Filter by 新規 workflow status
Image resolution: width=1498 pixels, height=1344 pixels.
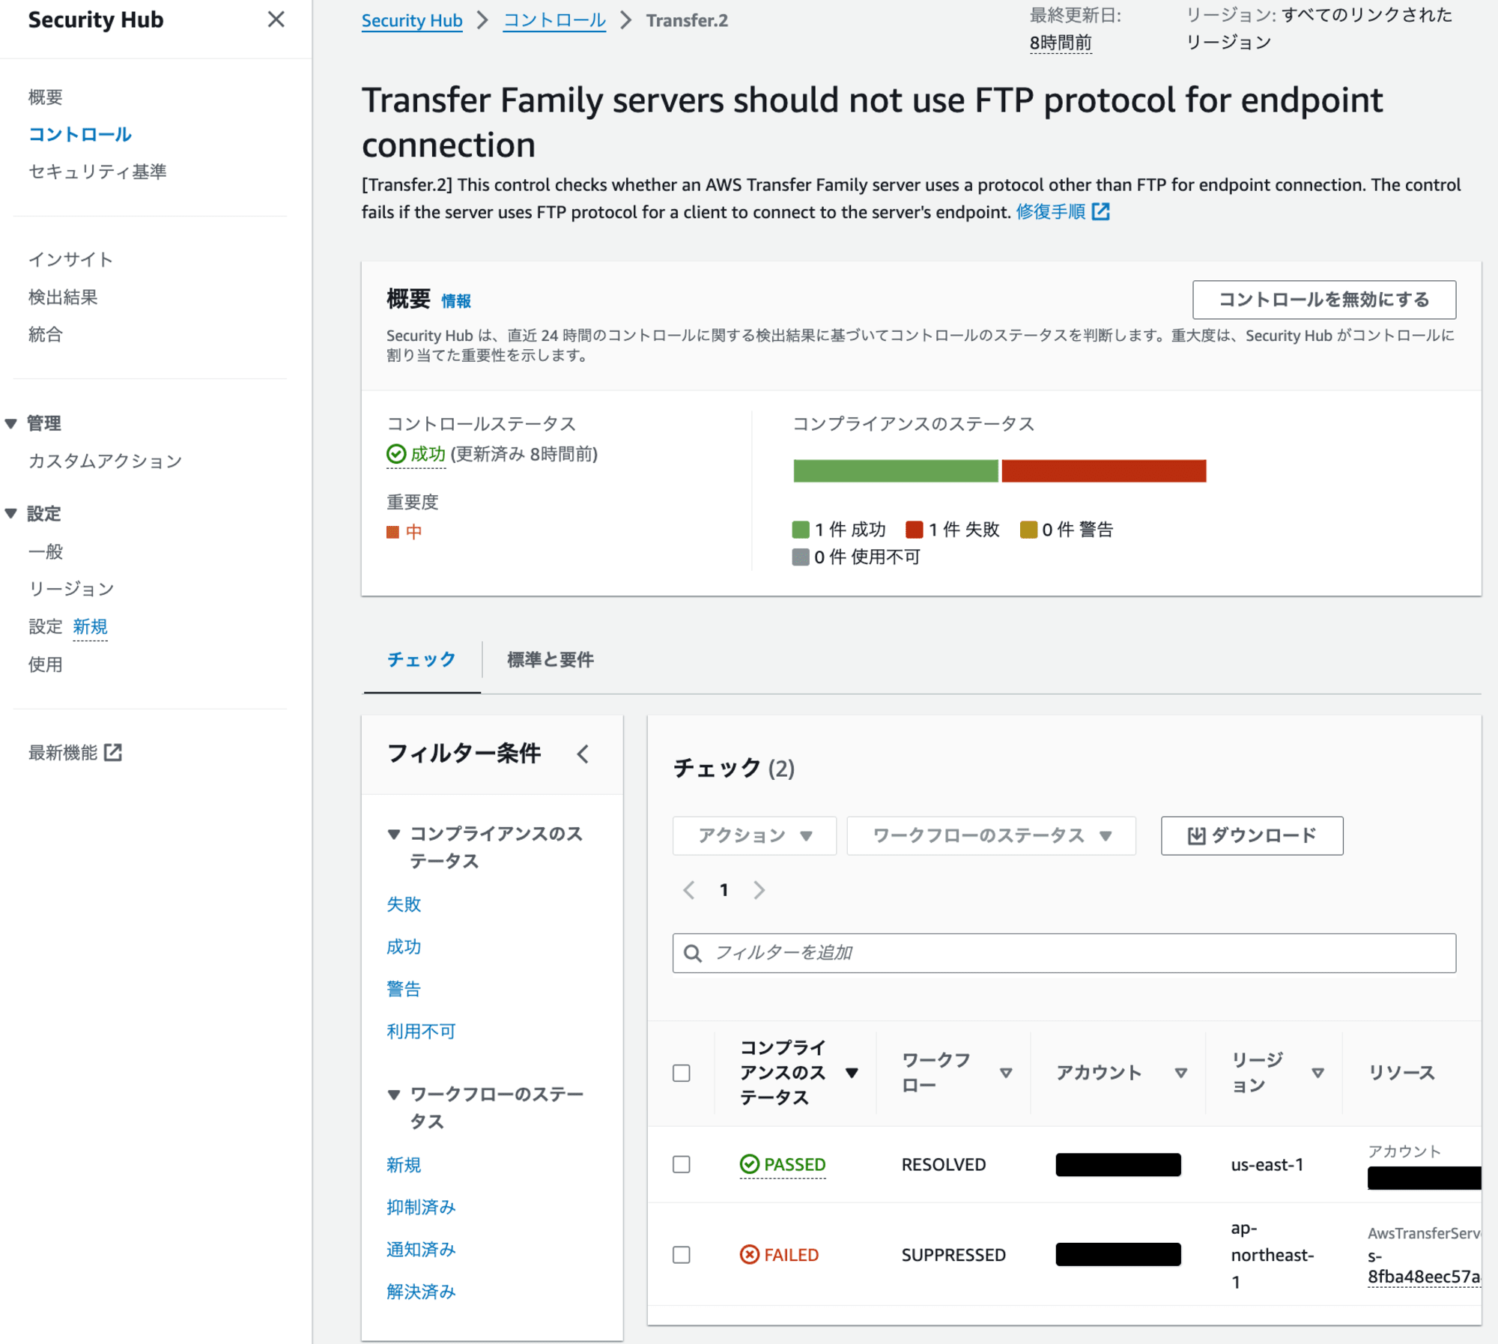pyautogui.click(x=404, y=1165)
